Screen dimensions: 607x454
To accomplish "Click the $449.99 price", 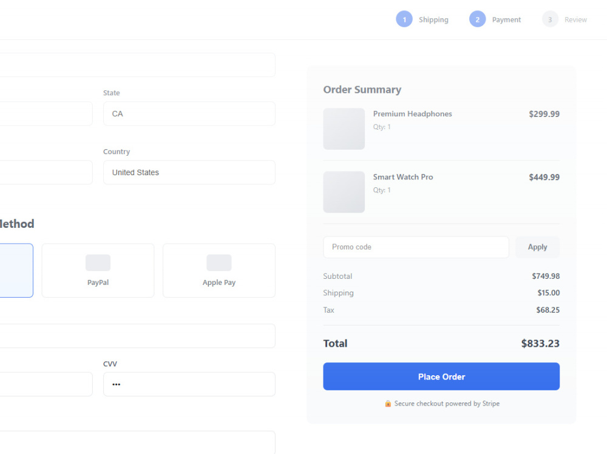I will pyautogui.click(x=544, y=177).
